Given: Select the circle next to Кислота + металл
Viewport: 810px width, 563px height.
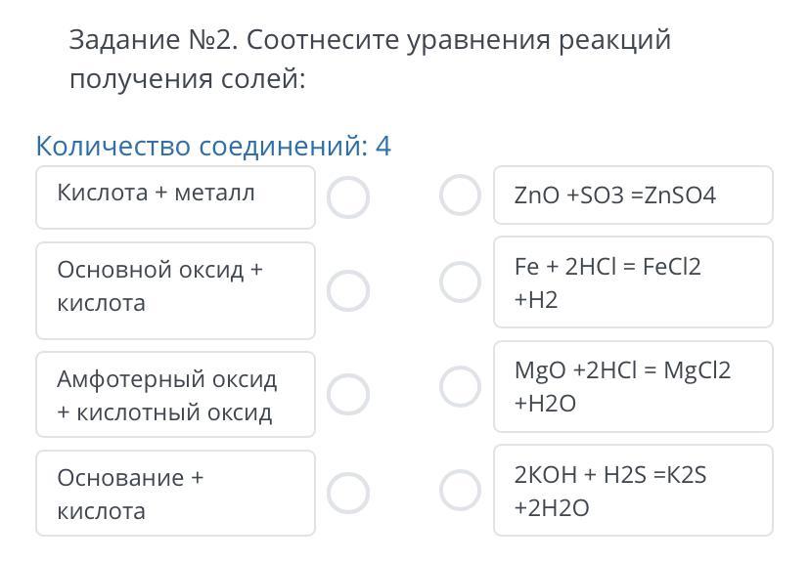Looking at the screenshot, I should (348, 197).
